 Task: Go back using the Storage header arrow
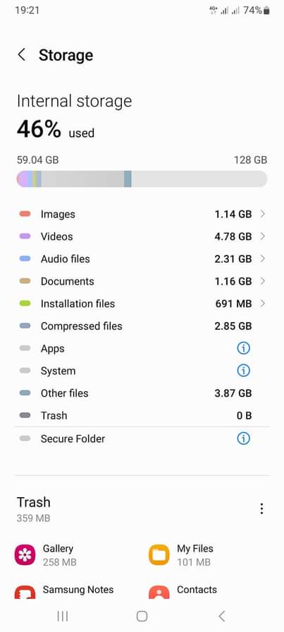(x=22, y=55)
